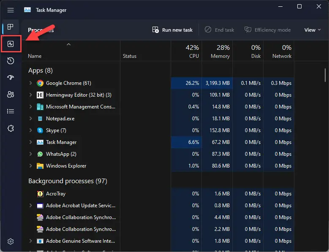Expand the Windows Explorer row
329x252 pixels.
(x=31, y=165)
